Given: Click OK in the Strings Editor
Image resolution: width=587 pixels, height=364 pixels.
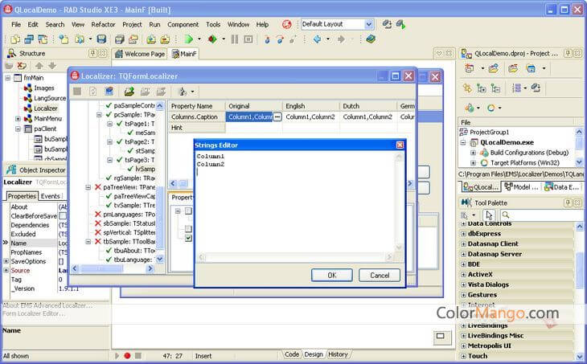Looking at the screenshot, I should click(x=331, y=275).
